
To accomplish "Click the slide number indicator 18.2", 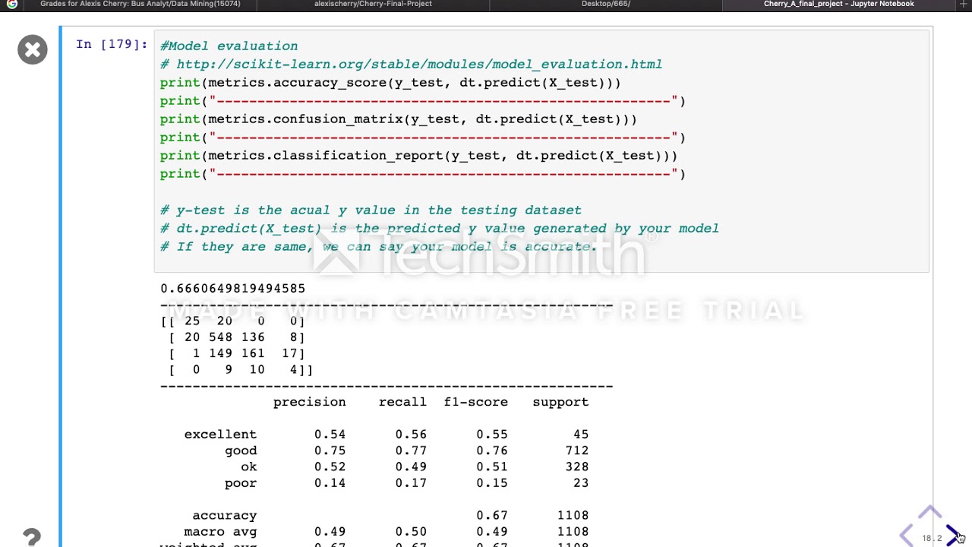I will 932,538.
